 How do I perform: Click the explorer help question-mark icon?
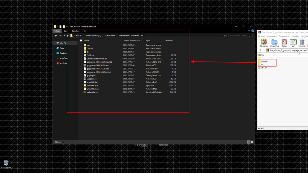(252, 31)
